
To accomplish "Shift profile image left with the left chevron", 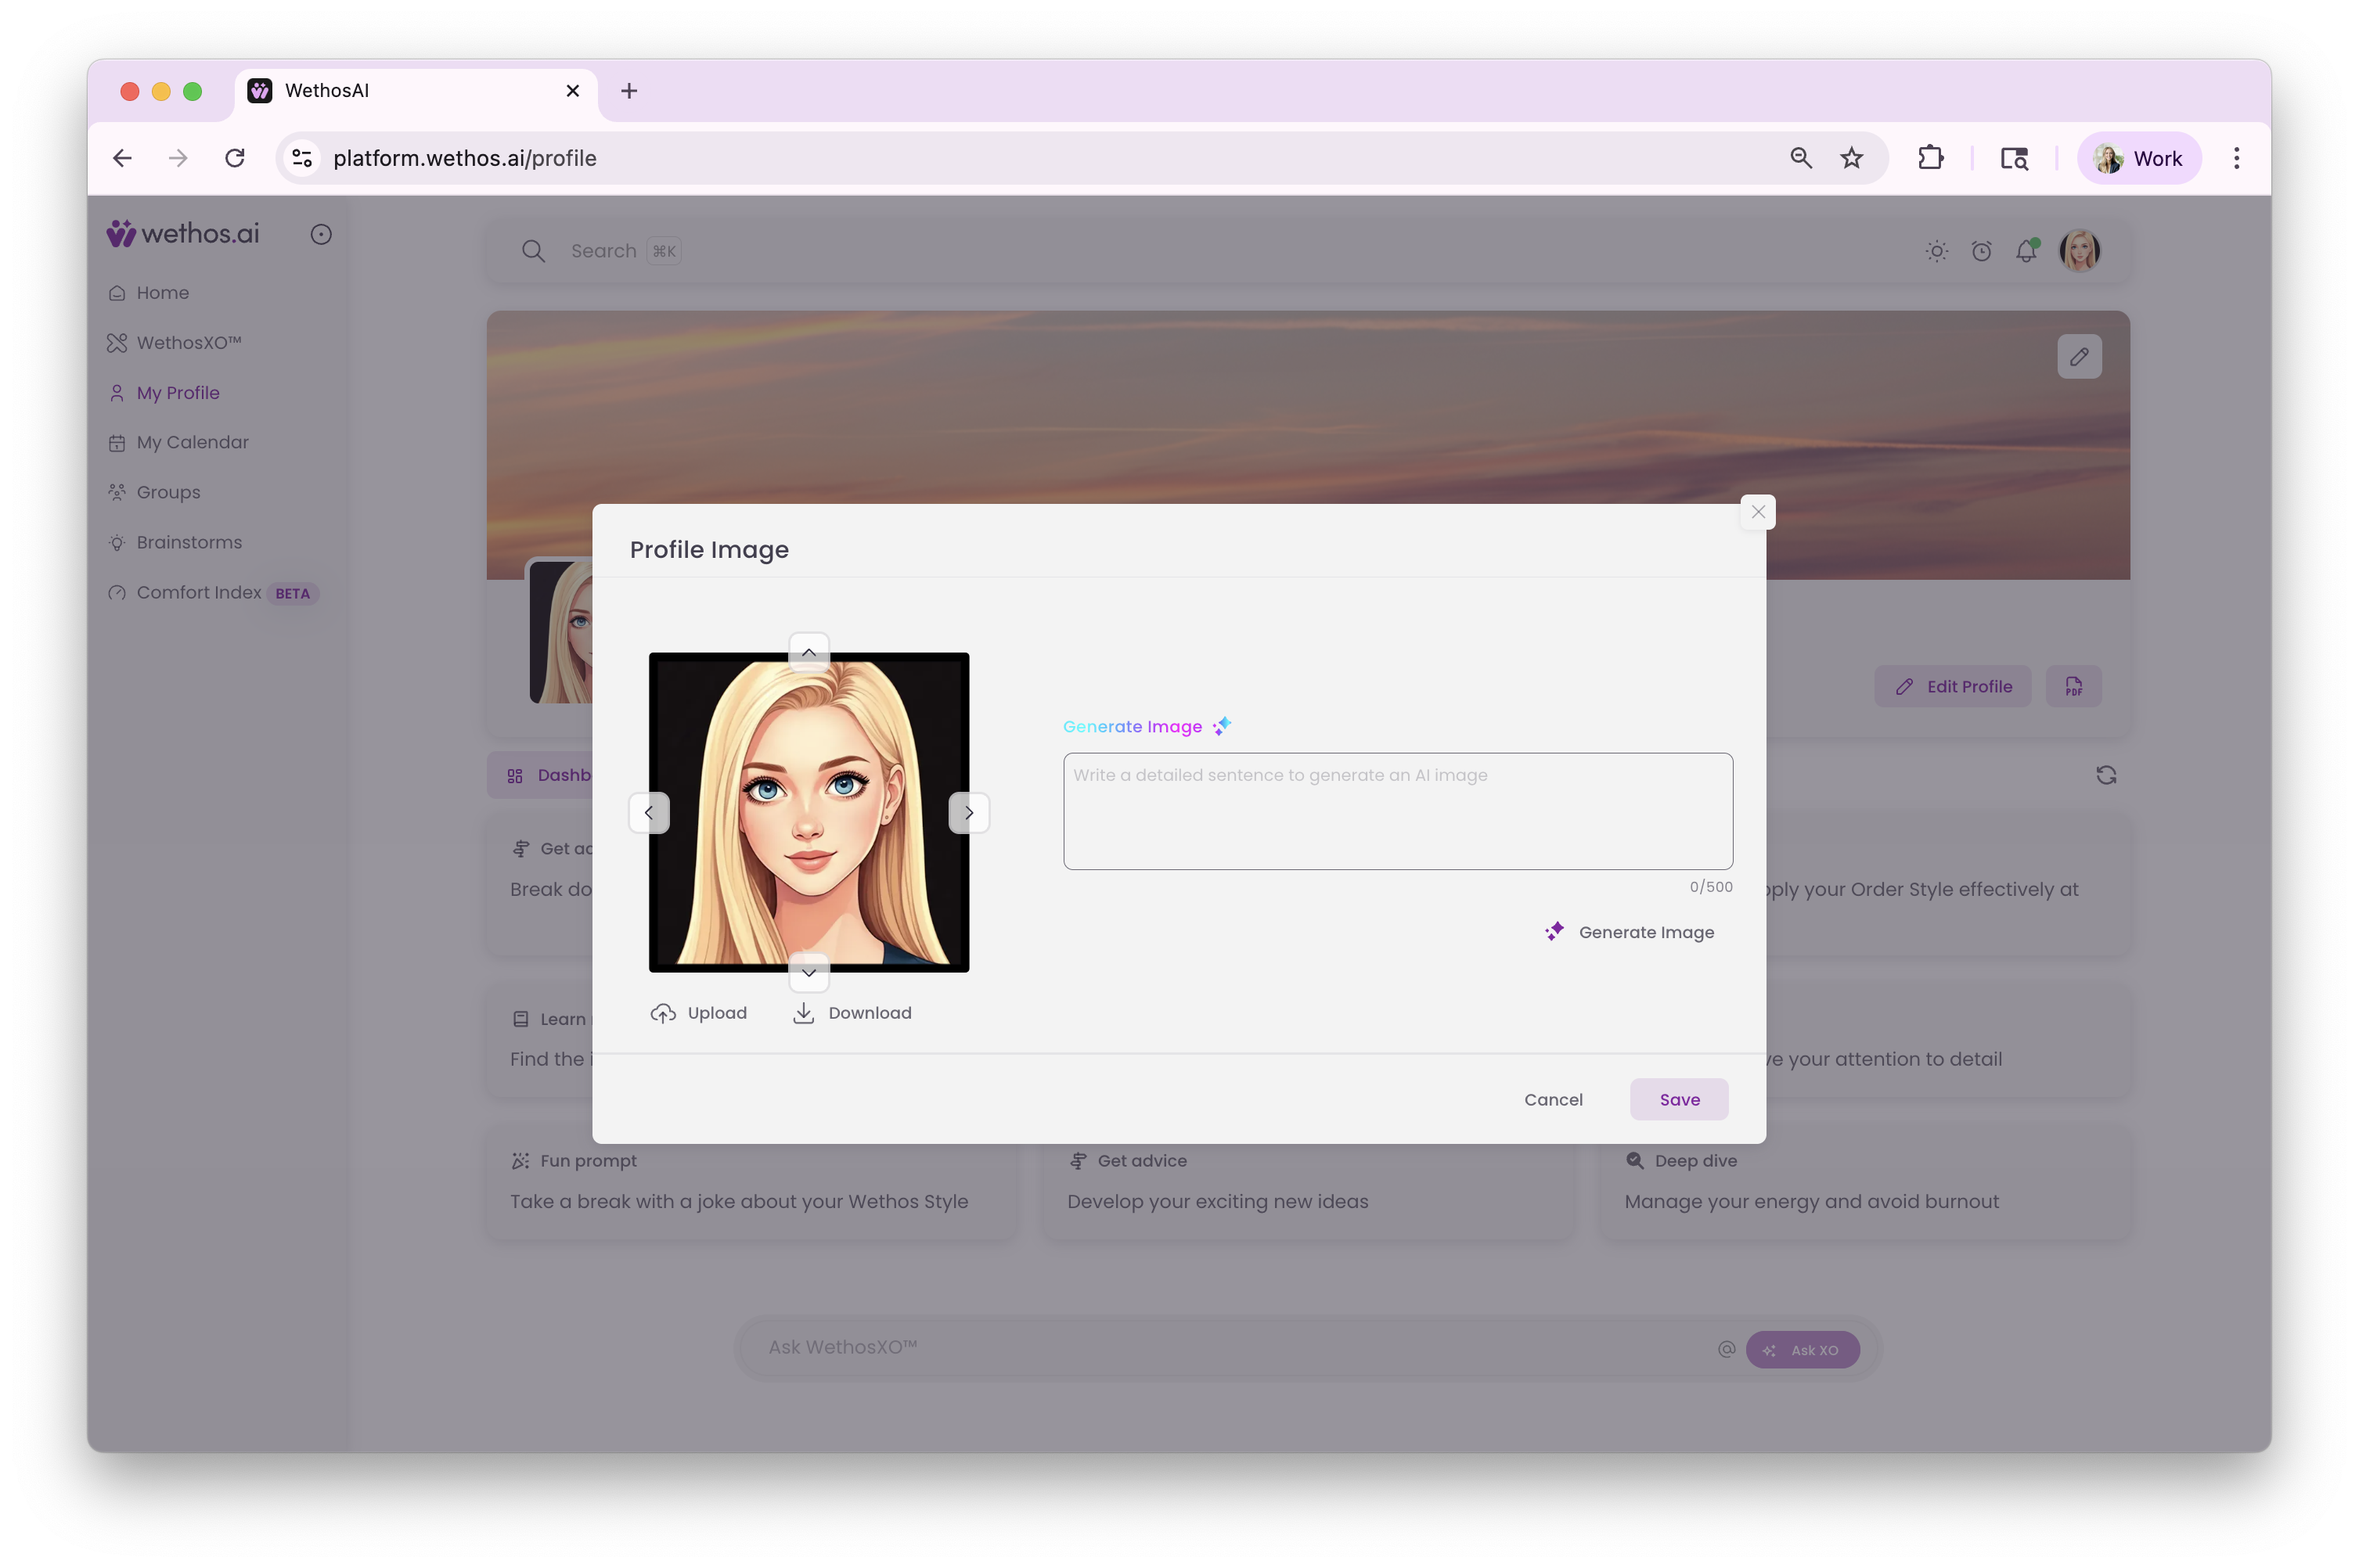I will (648, 812).
